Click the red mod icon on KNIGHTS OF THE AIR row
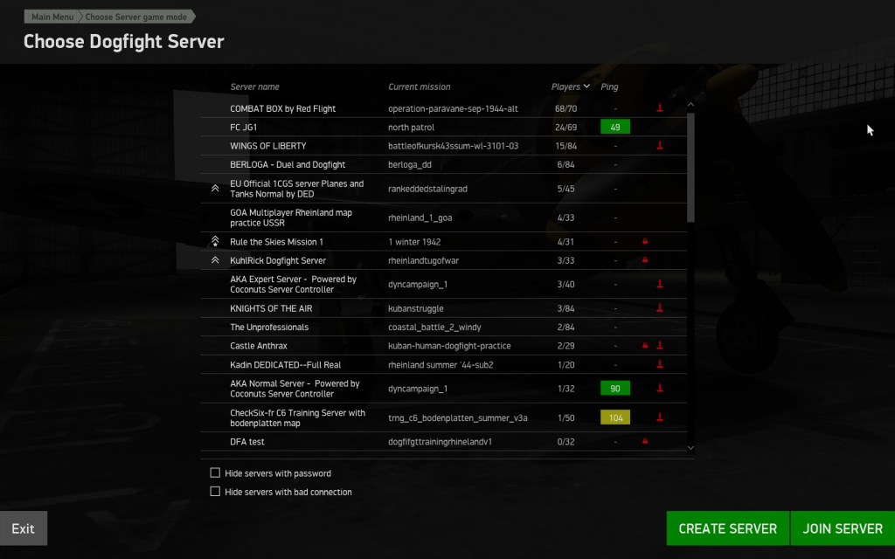The height and width of the screenshot is (559, 895). (x=660, y=308)
